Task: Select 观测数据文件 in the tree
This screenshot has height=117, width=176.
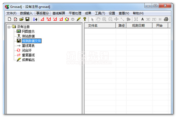Action: point(32,41)
